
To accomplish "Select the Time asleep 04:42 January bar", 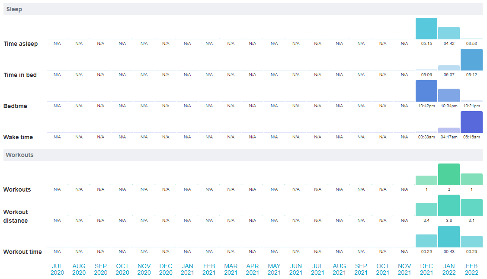I will tap(449, 33).
